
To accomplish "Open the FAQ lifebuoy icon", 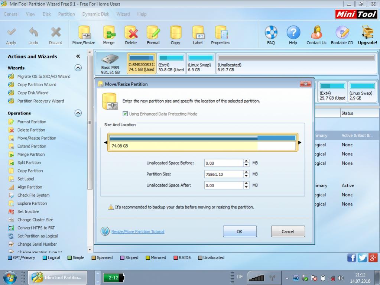I will pos(271,32).
